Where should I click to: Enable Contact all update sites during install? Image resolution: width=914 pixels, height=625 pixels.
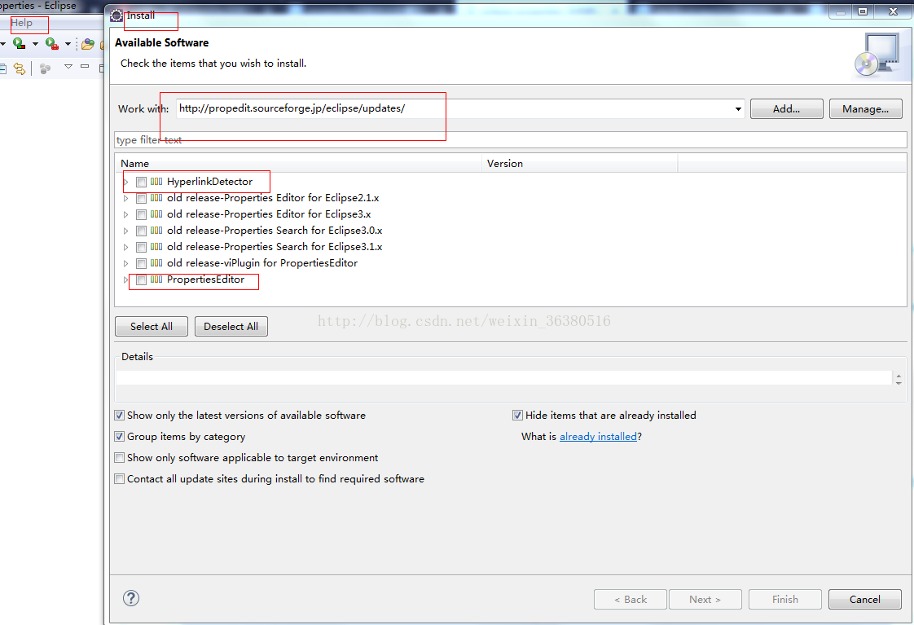point(120,479)
